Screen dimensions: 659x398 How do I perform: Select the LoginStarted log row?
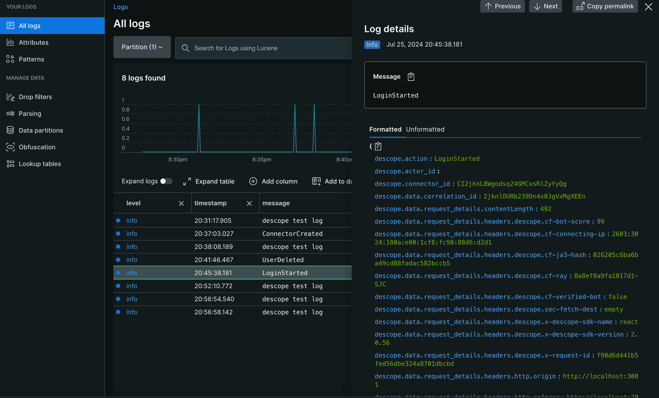[233, 273]
